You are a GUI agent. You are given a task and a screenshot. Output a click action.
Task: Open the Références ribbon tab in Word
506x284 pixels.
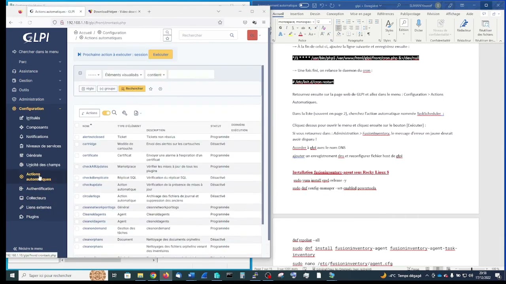tap(385, 14)
